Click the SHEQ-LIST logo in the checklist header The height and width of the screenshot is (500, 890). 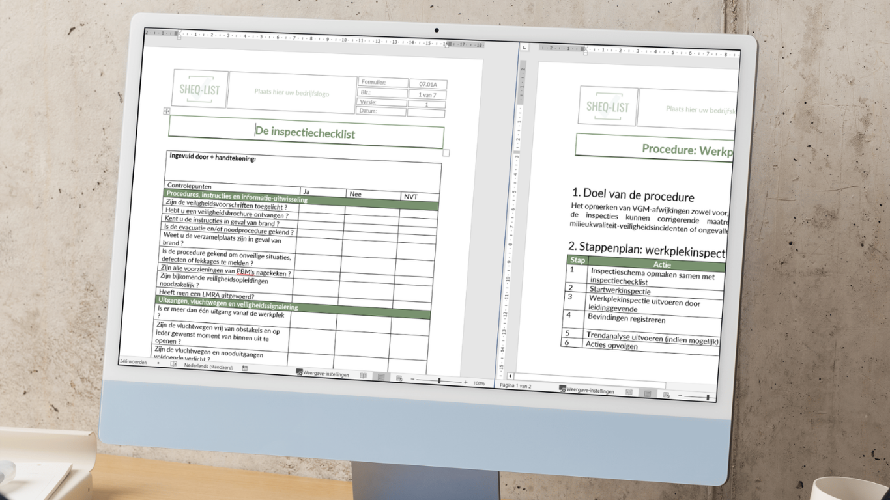point(200,89)
